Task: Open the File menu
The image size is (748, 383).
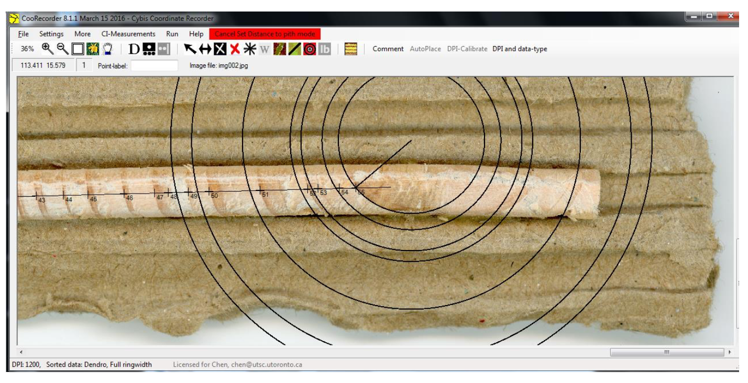Action: pos(23,33)
